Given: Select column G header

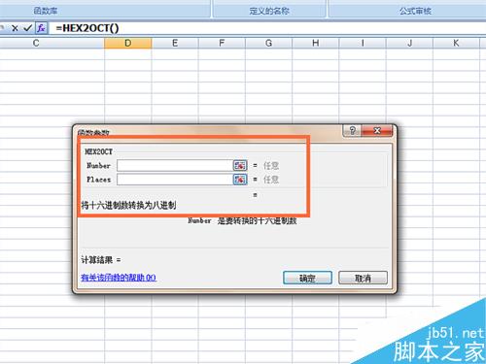Looking at the screenshot, I should click(x=268, y=43).
